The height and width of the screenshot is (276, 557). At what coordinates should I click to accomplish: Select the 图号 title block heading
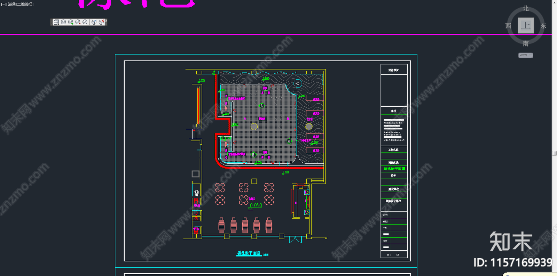coord(393,176)
